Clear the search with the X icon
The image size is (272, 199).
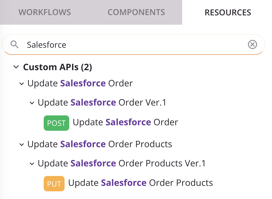(252, 44)
